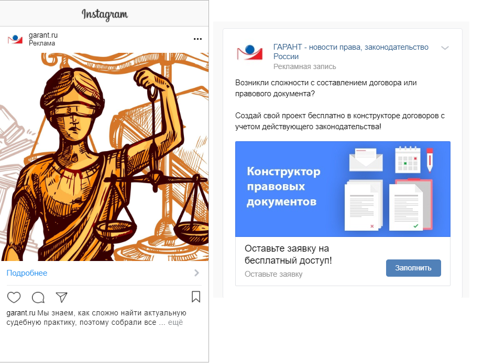Viewport: 483px width, 363px height.
Task: Open comments via speech bubble icon
Action: click(x=38, y=297)
